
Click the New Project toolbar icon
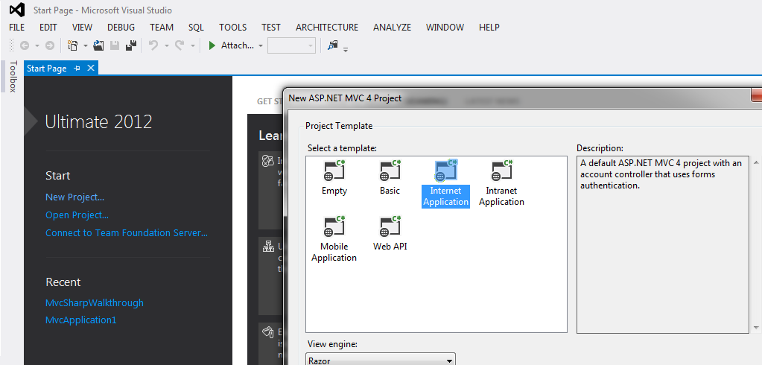[72, 45]
